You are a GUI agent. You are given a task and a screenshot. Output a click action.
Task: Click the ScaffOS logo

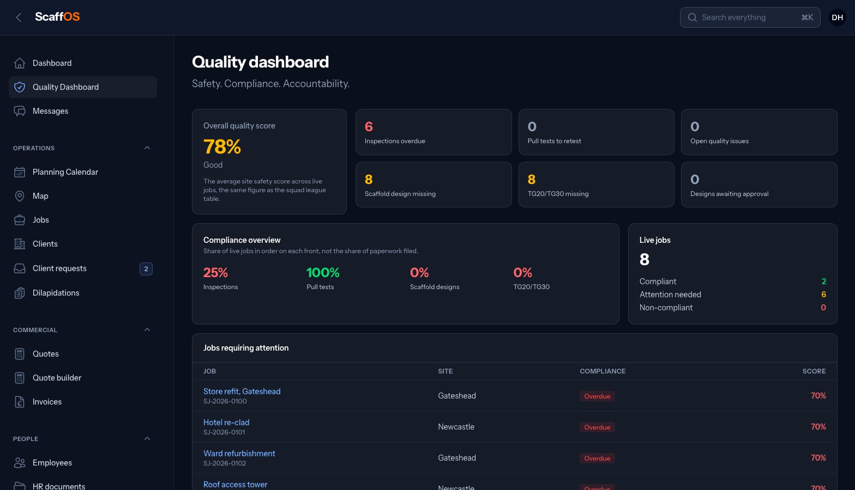(x=57, y=17)
